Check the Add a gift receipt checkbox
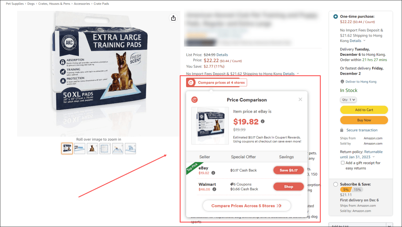Image resolution: width=402 pixels, height=227 pixels. click(x=342, y=163)
